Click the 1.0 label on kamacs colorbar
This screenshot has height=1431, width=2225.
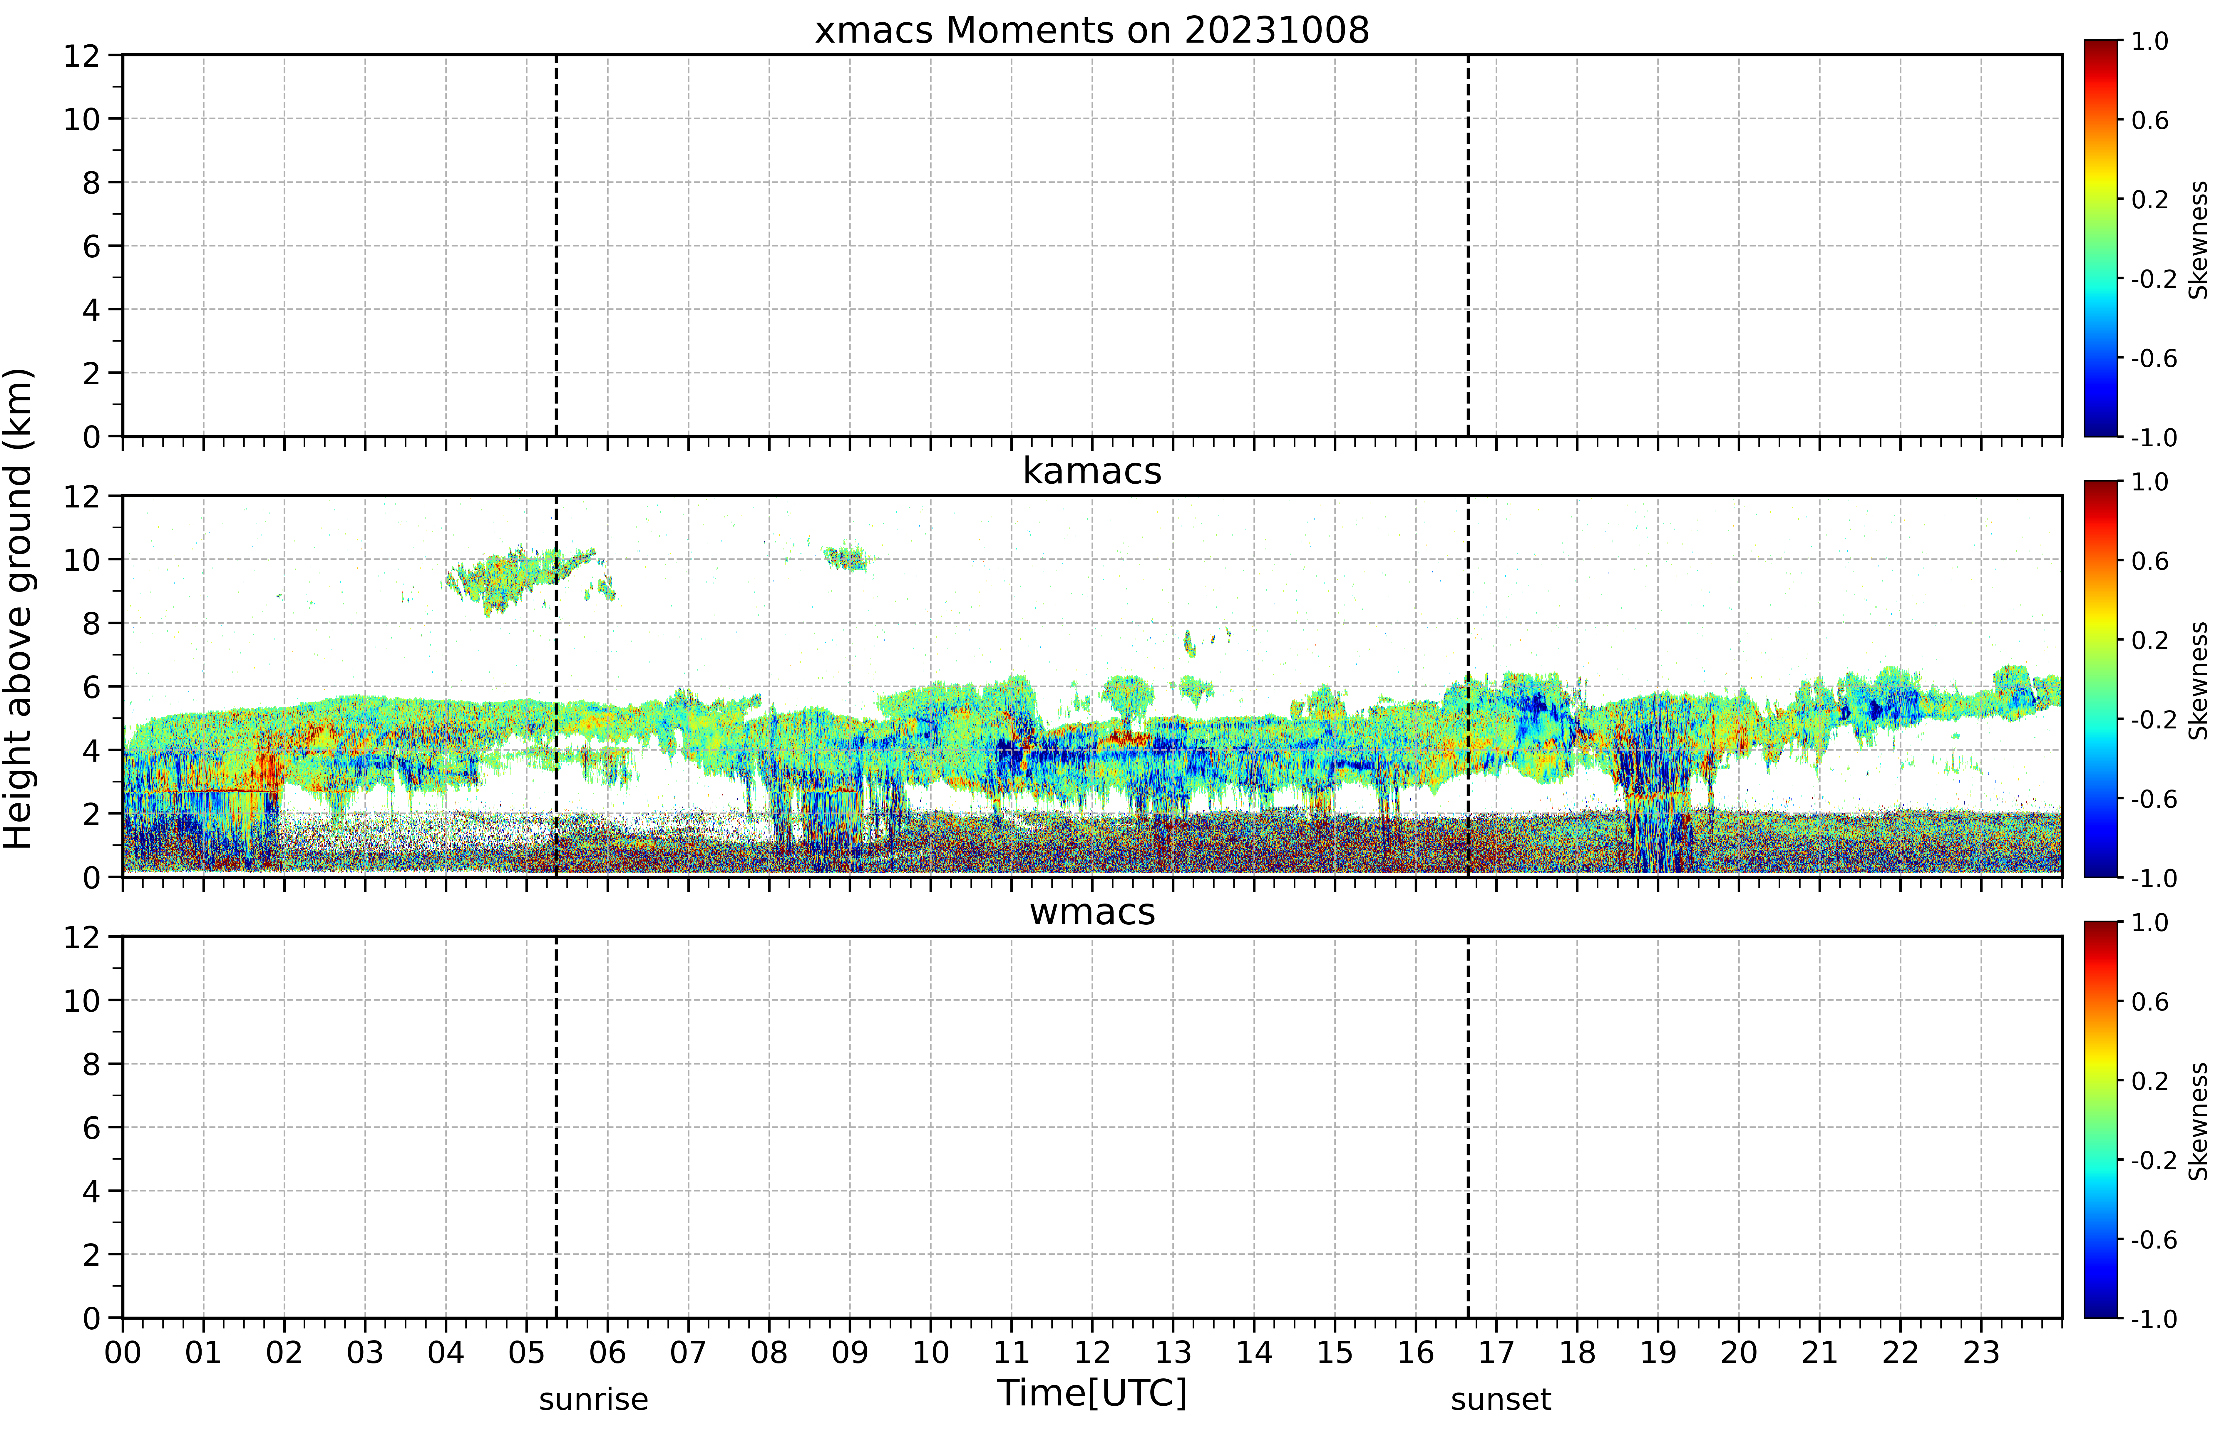point(2150,482)
